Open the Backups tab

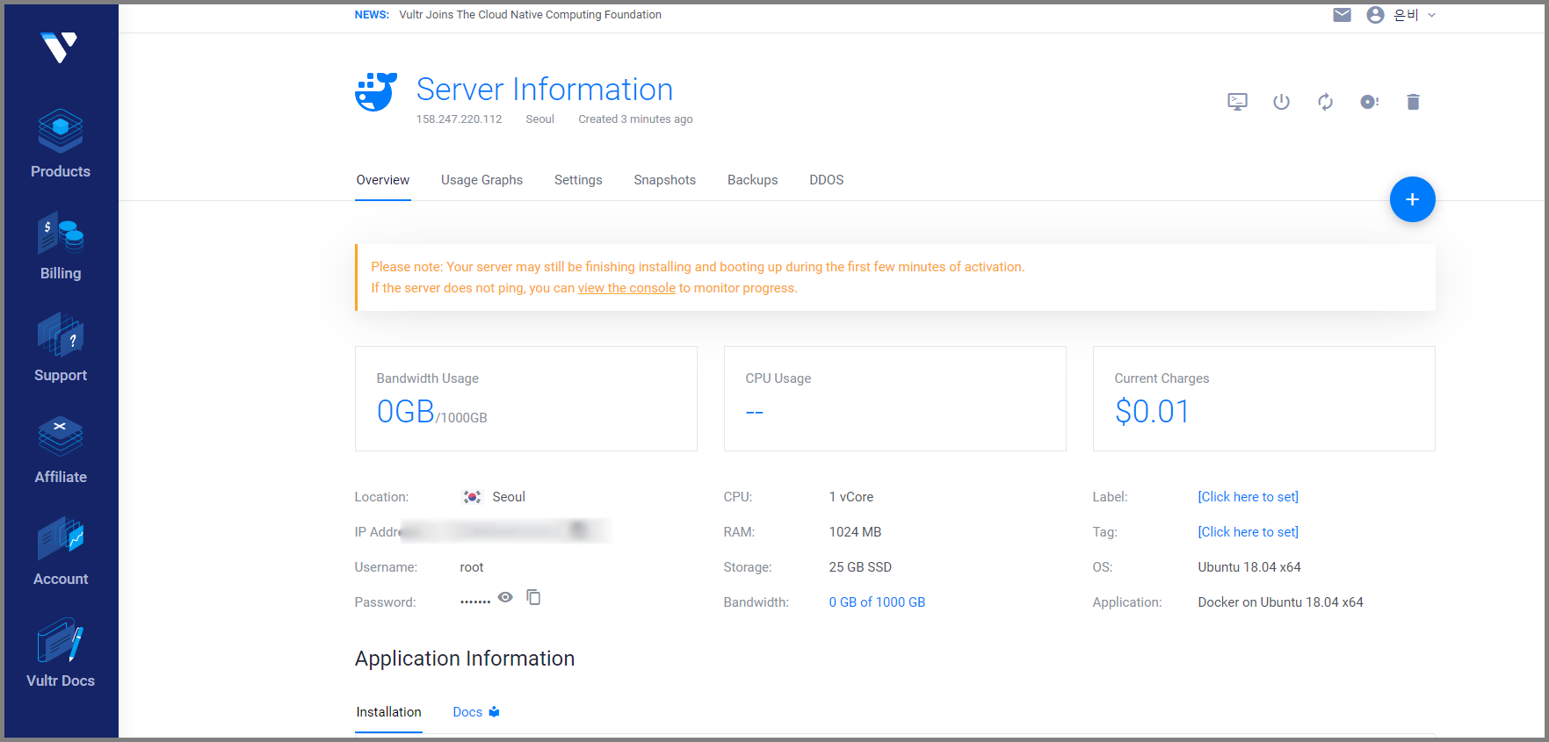click(x=752, y=180)
